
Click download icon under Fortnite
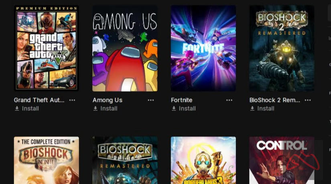click(x=174, y=108)
